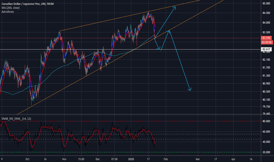
Task: Click the 20.000 label on RSI scale
Action: [x=266, y=152]
